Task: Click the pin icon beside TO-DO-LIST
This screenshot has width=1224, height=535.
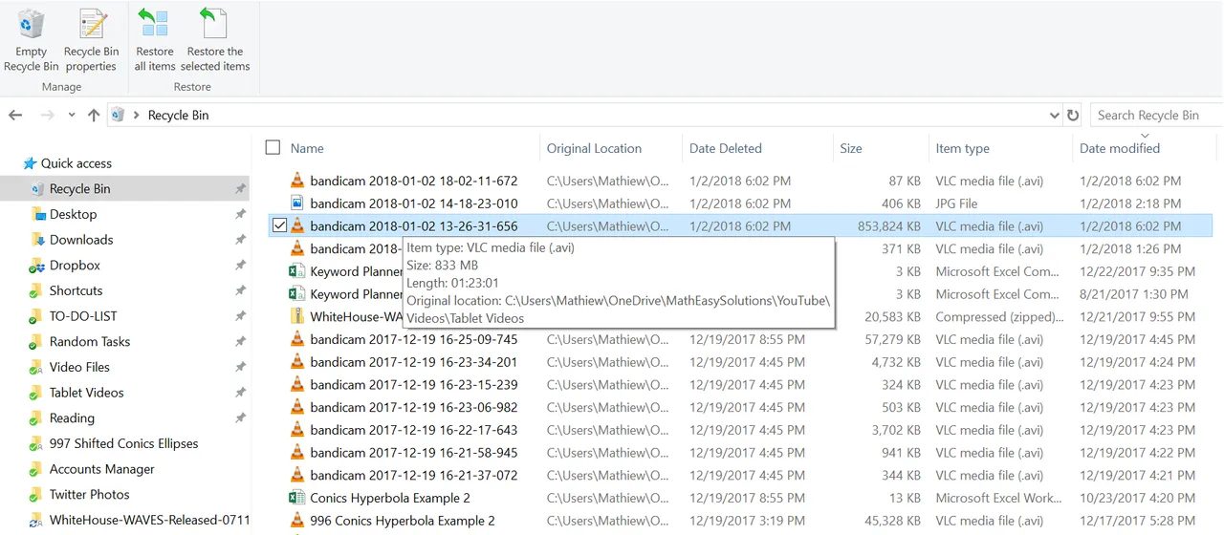Action: click(x=240, y=316)
